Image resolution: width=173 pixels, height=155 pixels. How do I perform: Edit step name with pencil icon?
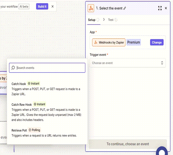[125, 8]
